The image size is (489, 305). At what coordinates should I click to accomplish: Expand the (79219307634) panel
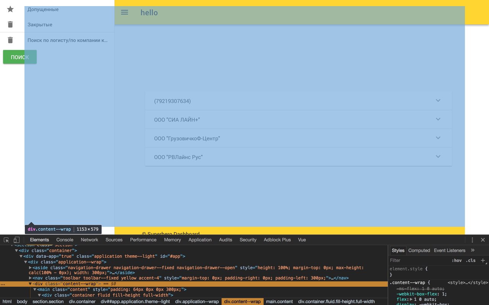(298, 101)
